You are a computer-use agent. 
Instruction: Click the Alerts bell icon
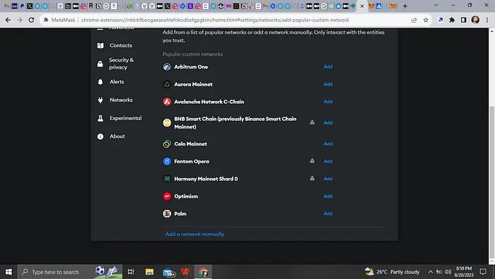coord(100,82)
